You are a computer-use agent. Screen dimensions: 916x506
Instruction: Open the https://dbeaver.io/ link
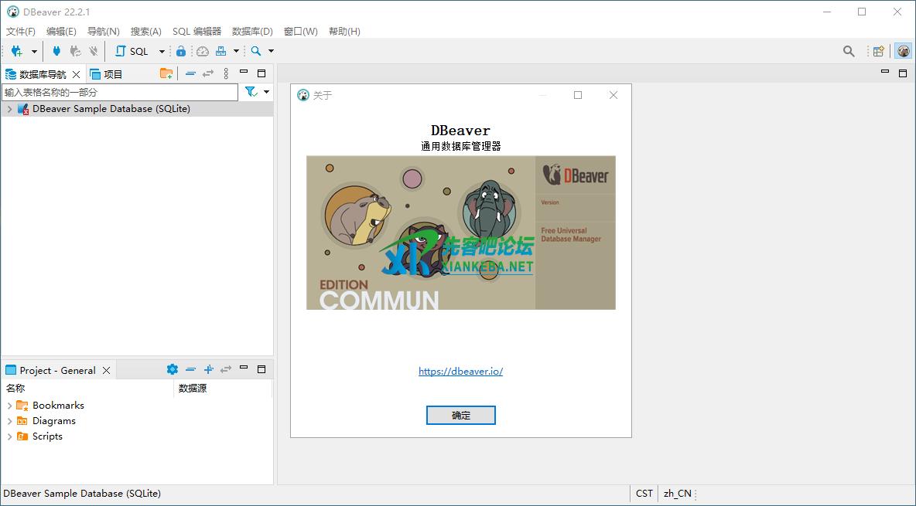[460, 371]
